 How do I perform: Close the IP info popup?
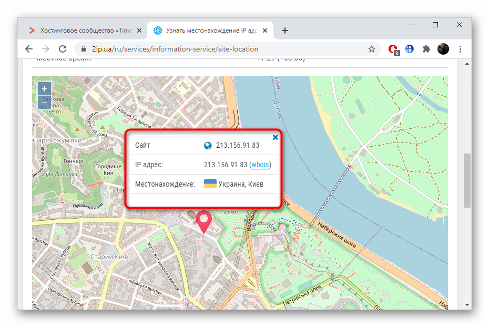[275, 137]
